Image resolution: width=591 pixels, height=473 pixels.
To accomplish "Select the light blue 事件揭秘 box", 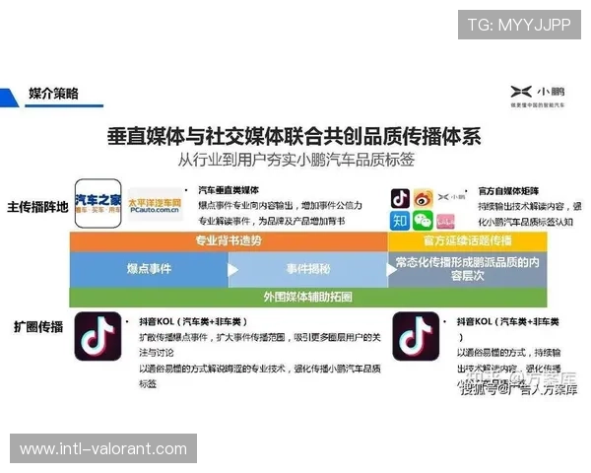I will tap(308, 269).
